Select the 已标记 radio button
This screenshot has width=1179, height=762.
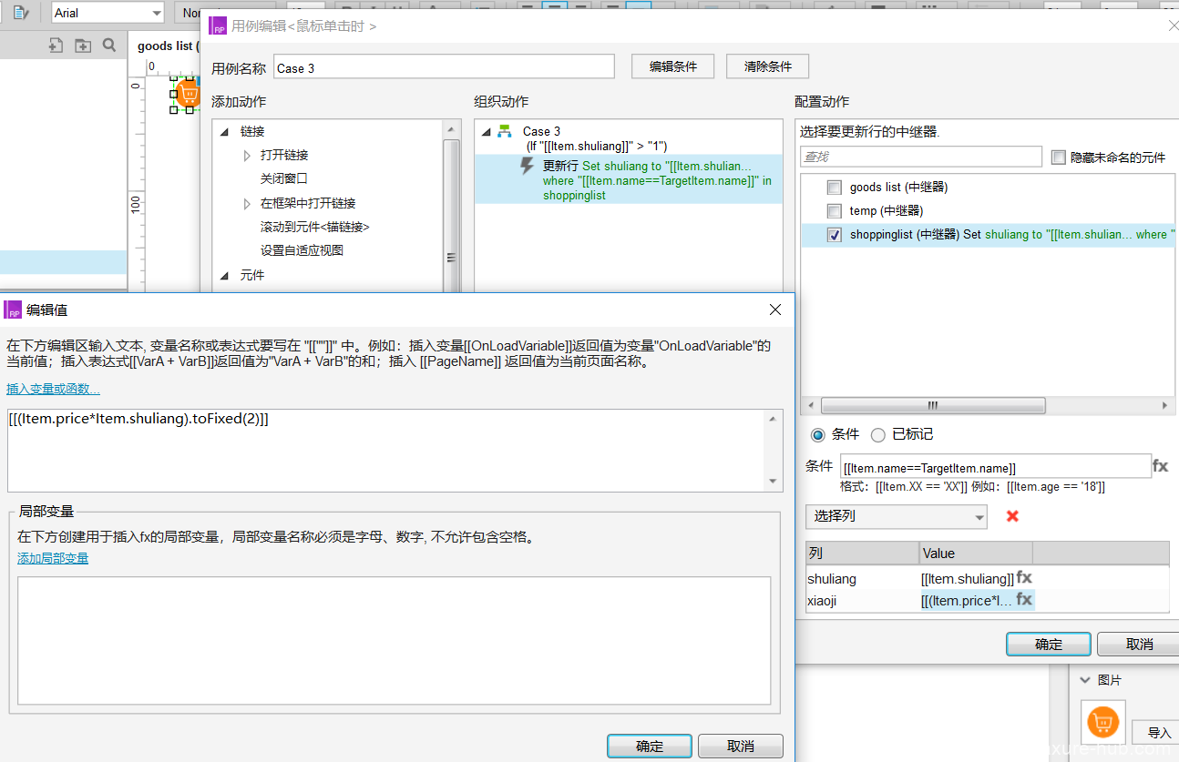(x=878, y=435)
